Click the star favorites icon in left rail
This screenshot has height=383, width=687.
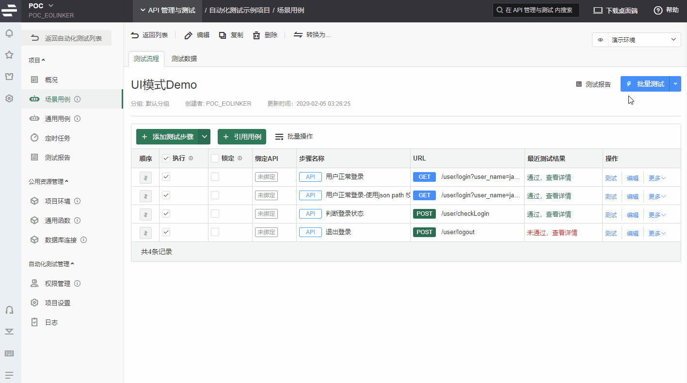pos(9,55)
